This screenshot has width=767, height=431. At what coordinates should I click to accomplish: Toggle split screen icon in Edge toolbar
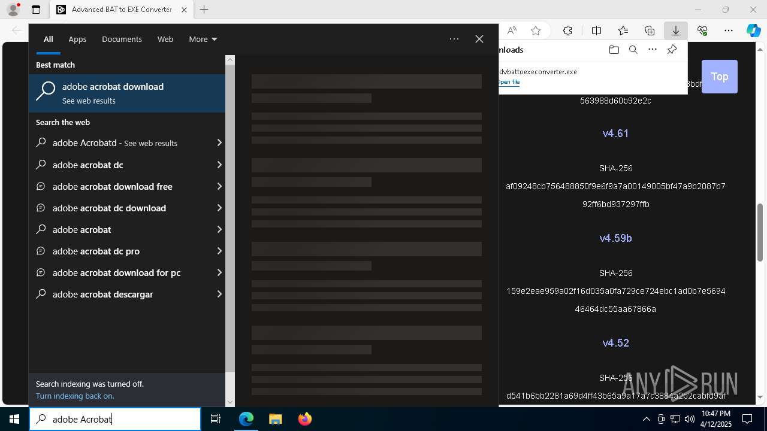coord(596,31)
